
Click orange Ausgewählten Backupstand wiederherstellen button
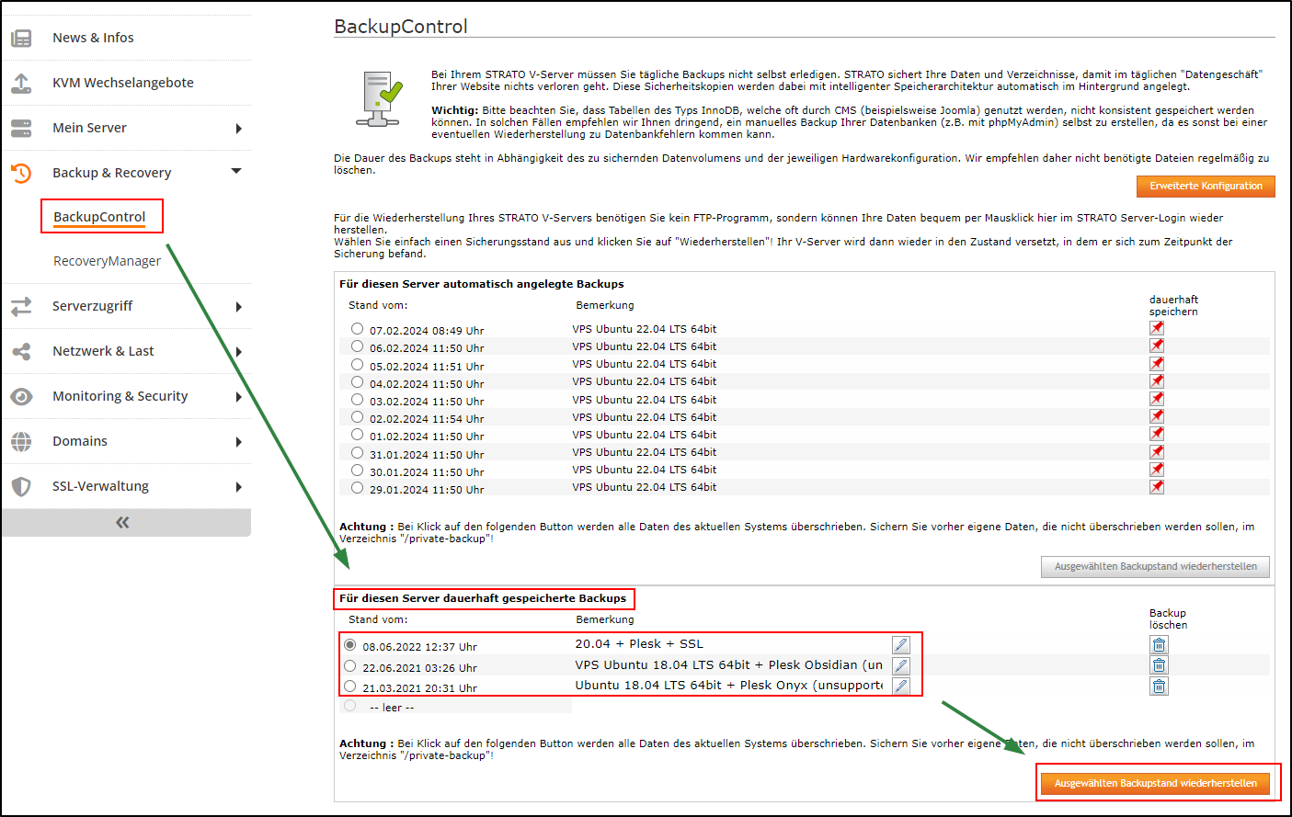[1155, 784]
